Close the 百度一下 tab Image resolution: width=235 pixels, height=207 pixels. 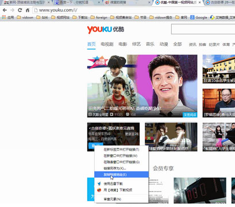click(99, 2)
